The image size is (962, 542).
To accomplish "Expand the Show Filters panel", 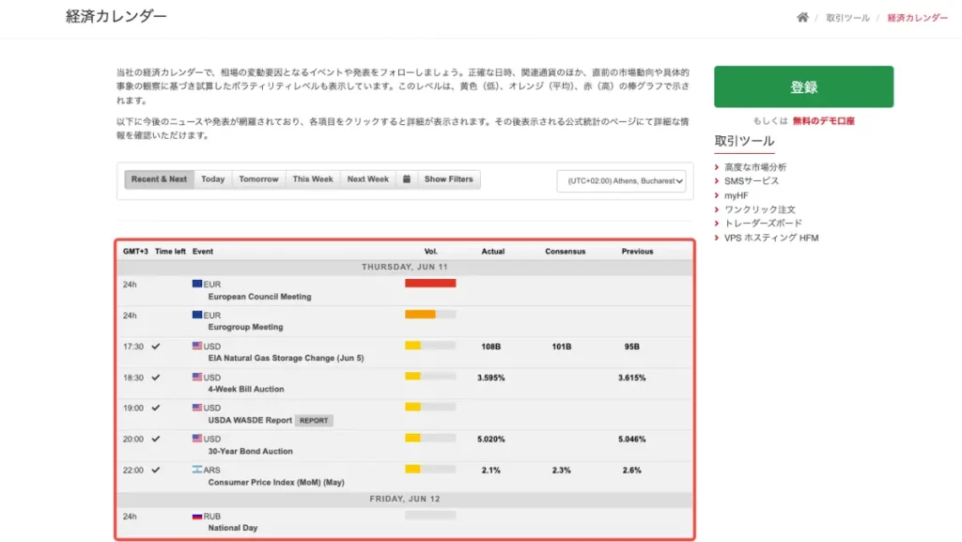I will (x=448, y=179).
